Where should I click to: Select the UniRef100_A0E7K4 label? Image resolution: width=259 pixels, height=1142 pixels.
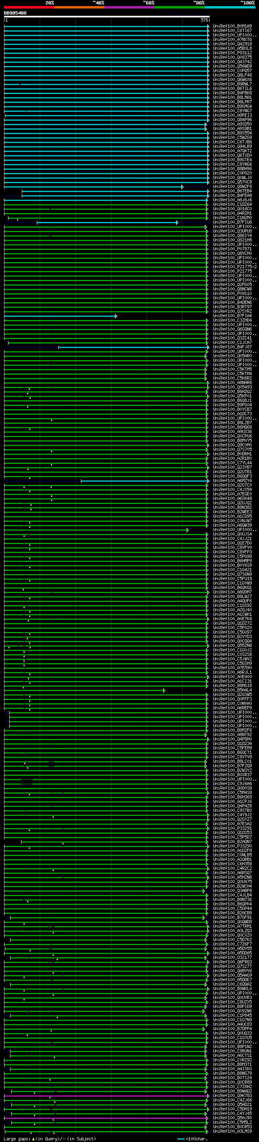(x=232, y=619)
